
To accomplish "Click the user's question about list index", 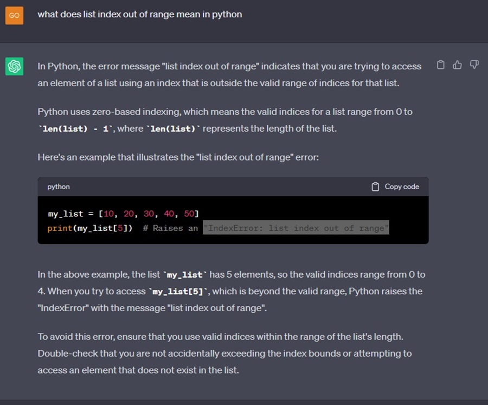I will (x=139, y=15).
